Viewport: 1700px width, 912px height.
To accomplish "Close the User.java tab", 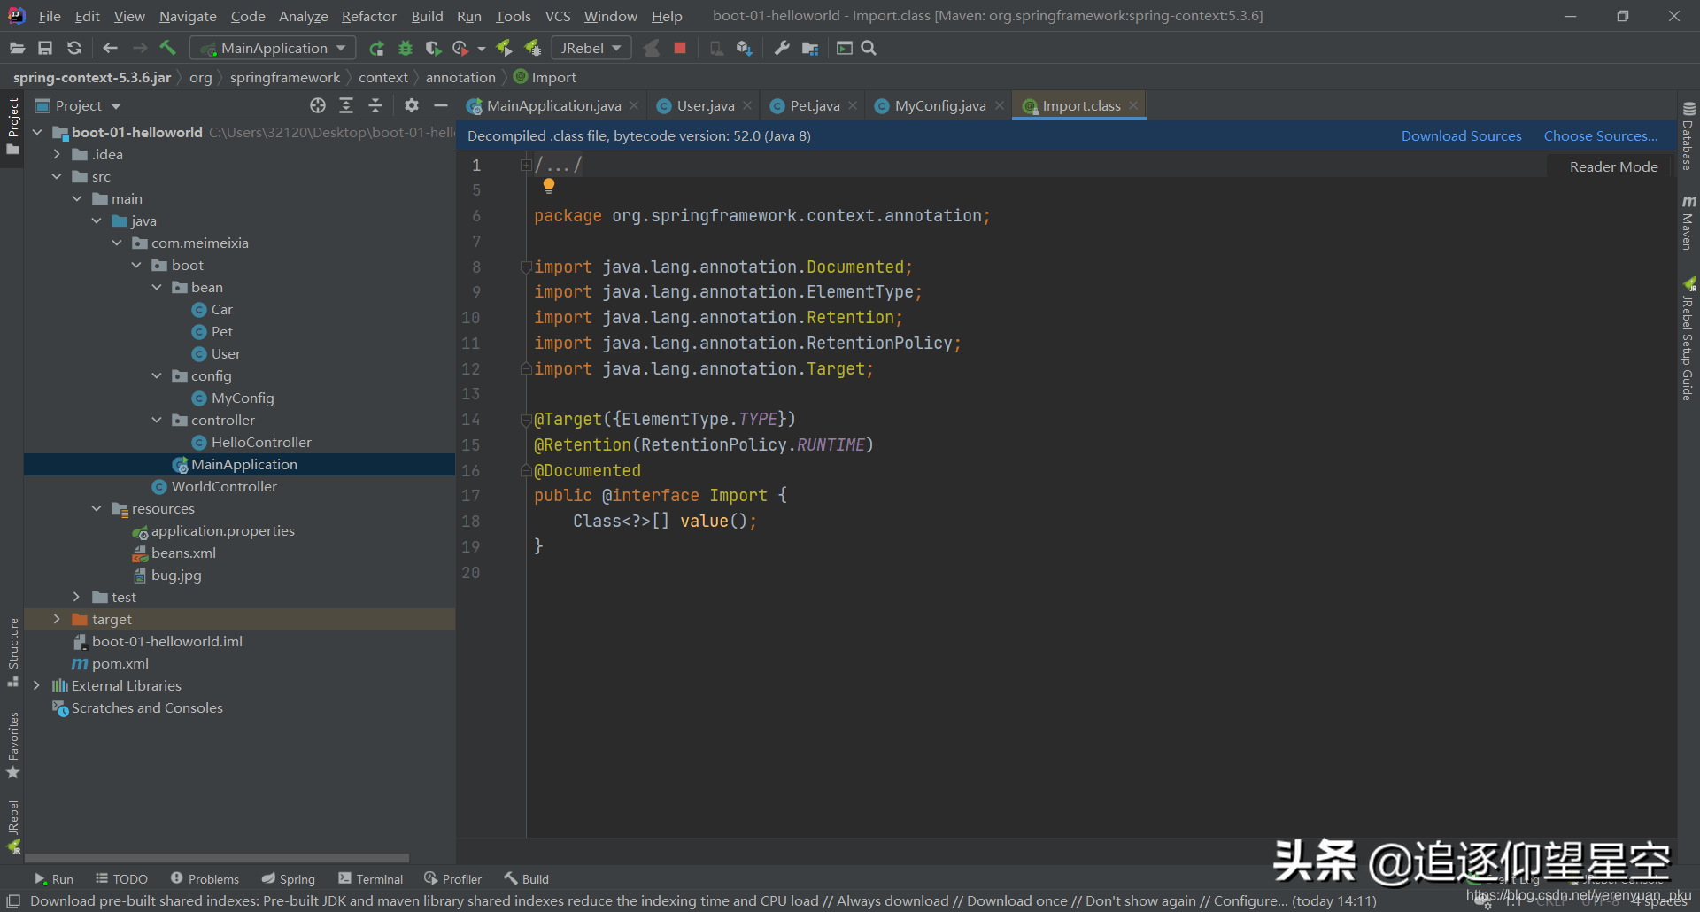I will (747, 105).
